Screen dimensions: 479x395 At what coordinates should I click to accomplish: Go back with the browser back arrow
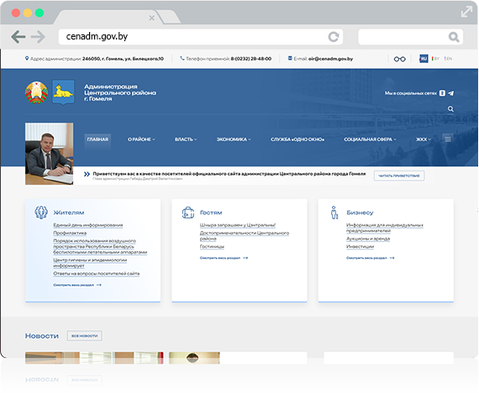[x=18, y=37]
